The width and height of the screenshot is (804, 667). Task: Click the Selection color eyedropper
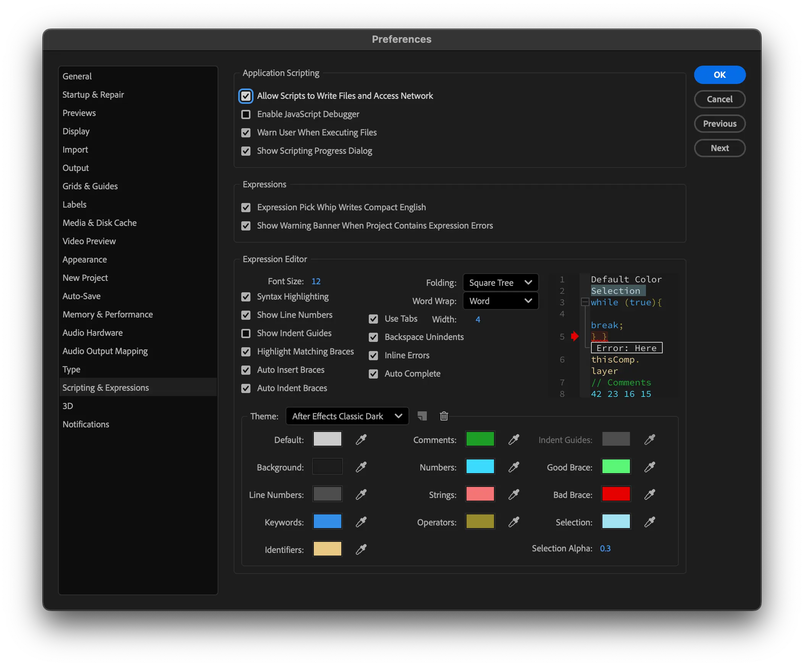click(x=649, y=522)
